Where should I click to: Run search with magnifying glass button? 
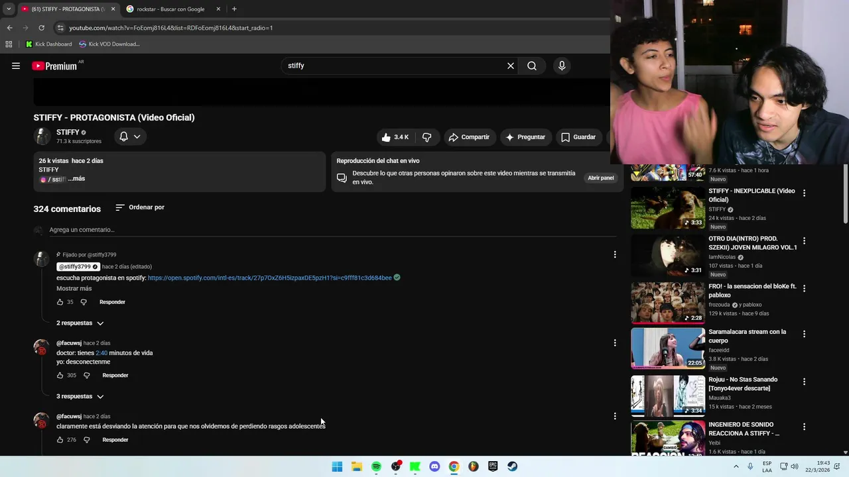(532, 66)
